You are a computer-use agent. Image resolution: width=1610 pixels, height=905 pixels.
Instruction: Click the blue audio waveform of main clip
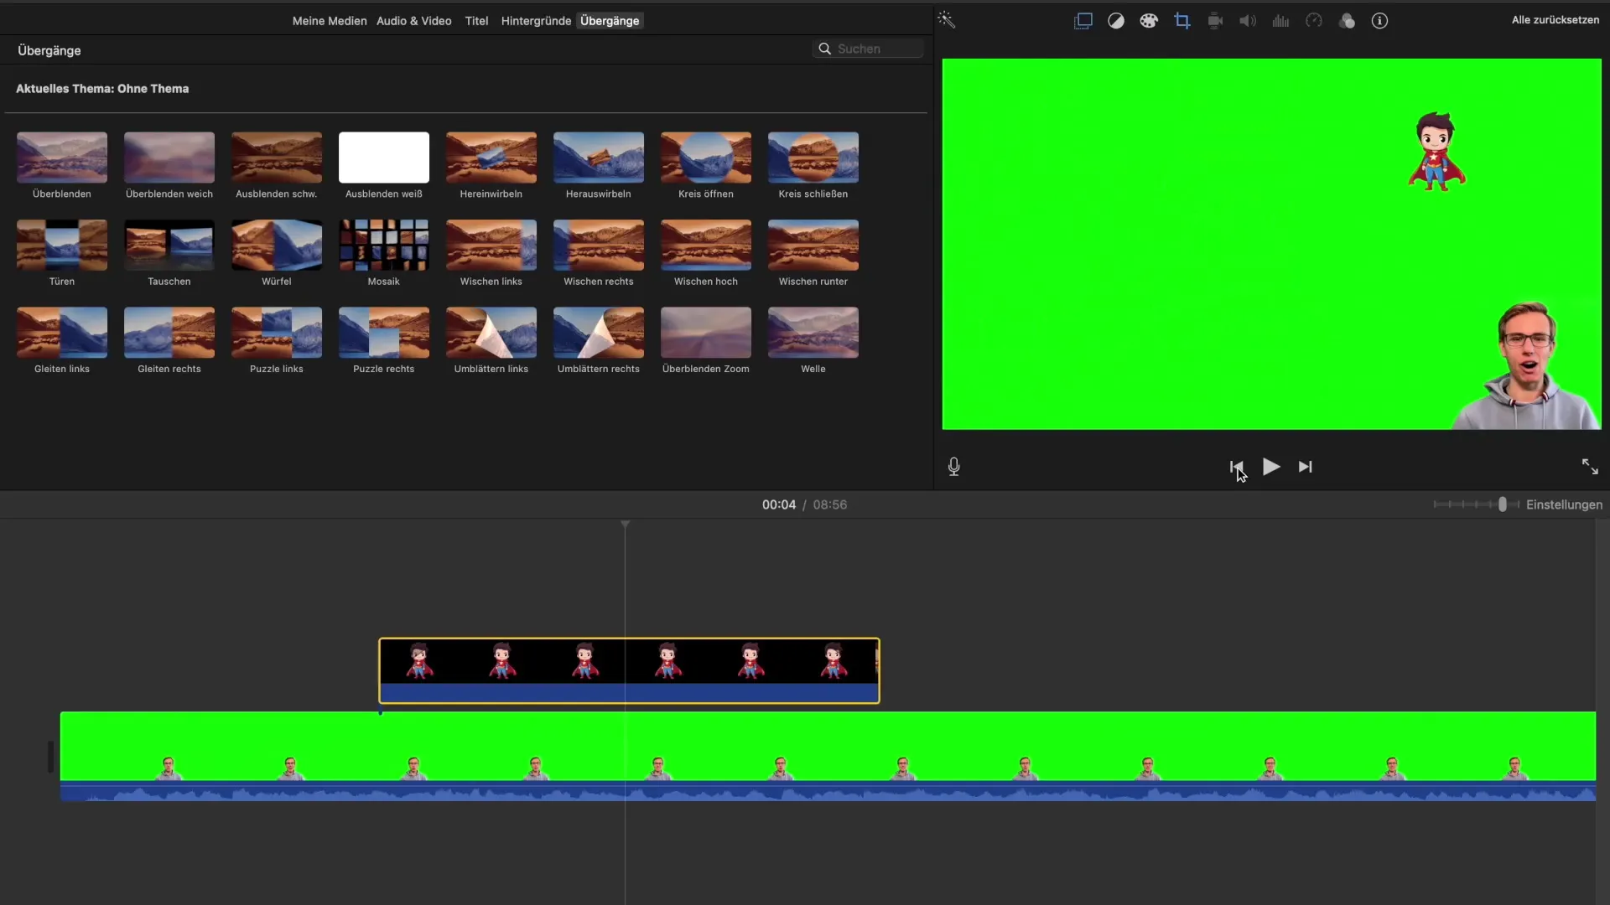(828, 792)
